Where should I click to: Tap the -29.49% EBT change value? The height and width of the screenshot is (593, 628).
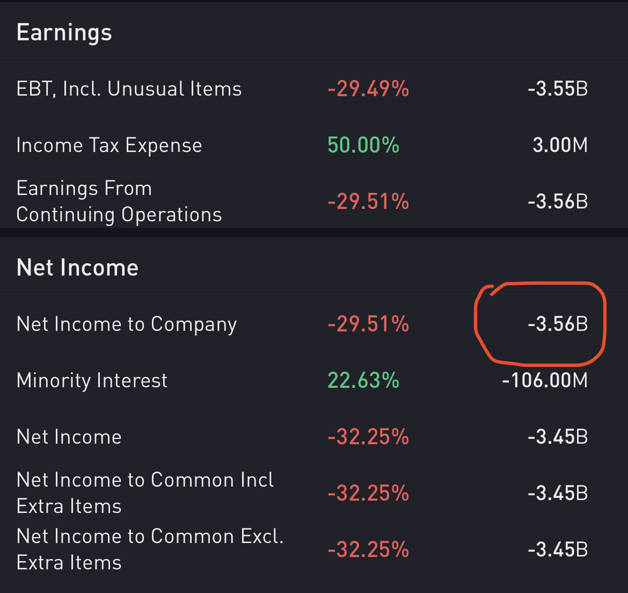click(x=368, y=89)
